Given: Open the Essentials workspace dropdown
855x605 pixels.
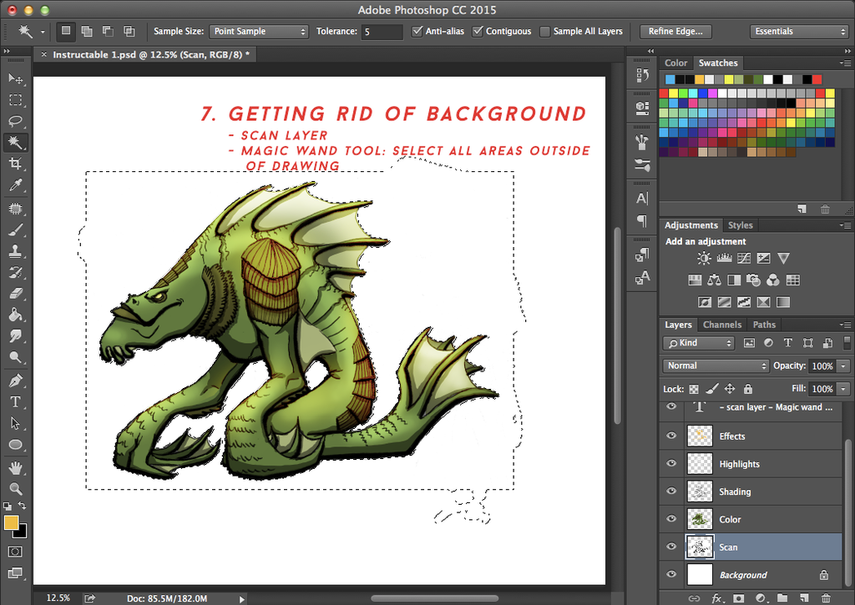Looking at the screenshot, I should pyautogui.click(x=799, y=31).
